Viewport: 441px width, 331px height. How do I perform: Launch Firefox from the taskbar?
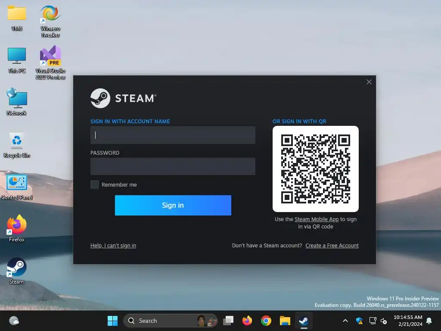(x=247, y=321)
